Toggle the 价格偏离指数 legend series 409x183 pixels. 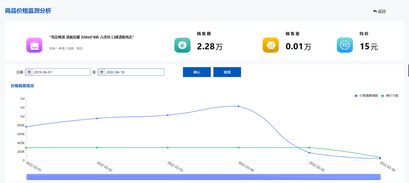pos(366,96)
